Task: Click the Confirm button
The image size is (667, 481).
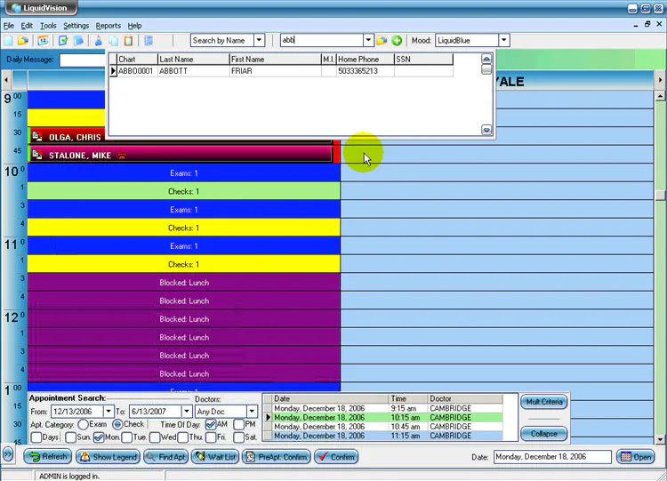Action: [x=336, y=457]
